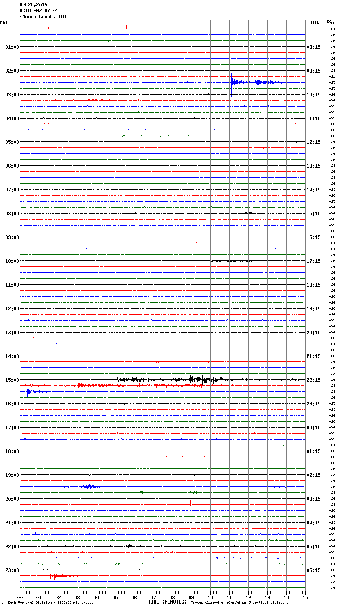337x608 pixels.
Task: Click the '15:00' MST row label
Action: click(12, 380)
